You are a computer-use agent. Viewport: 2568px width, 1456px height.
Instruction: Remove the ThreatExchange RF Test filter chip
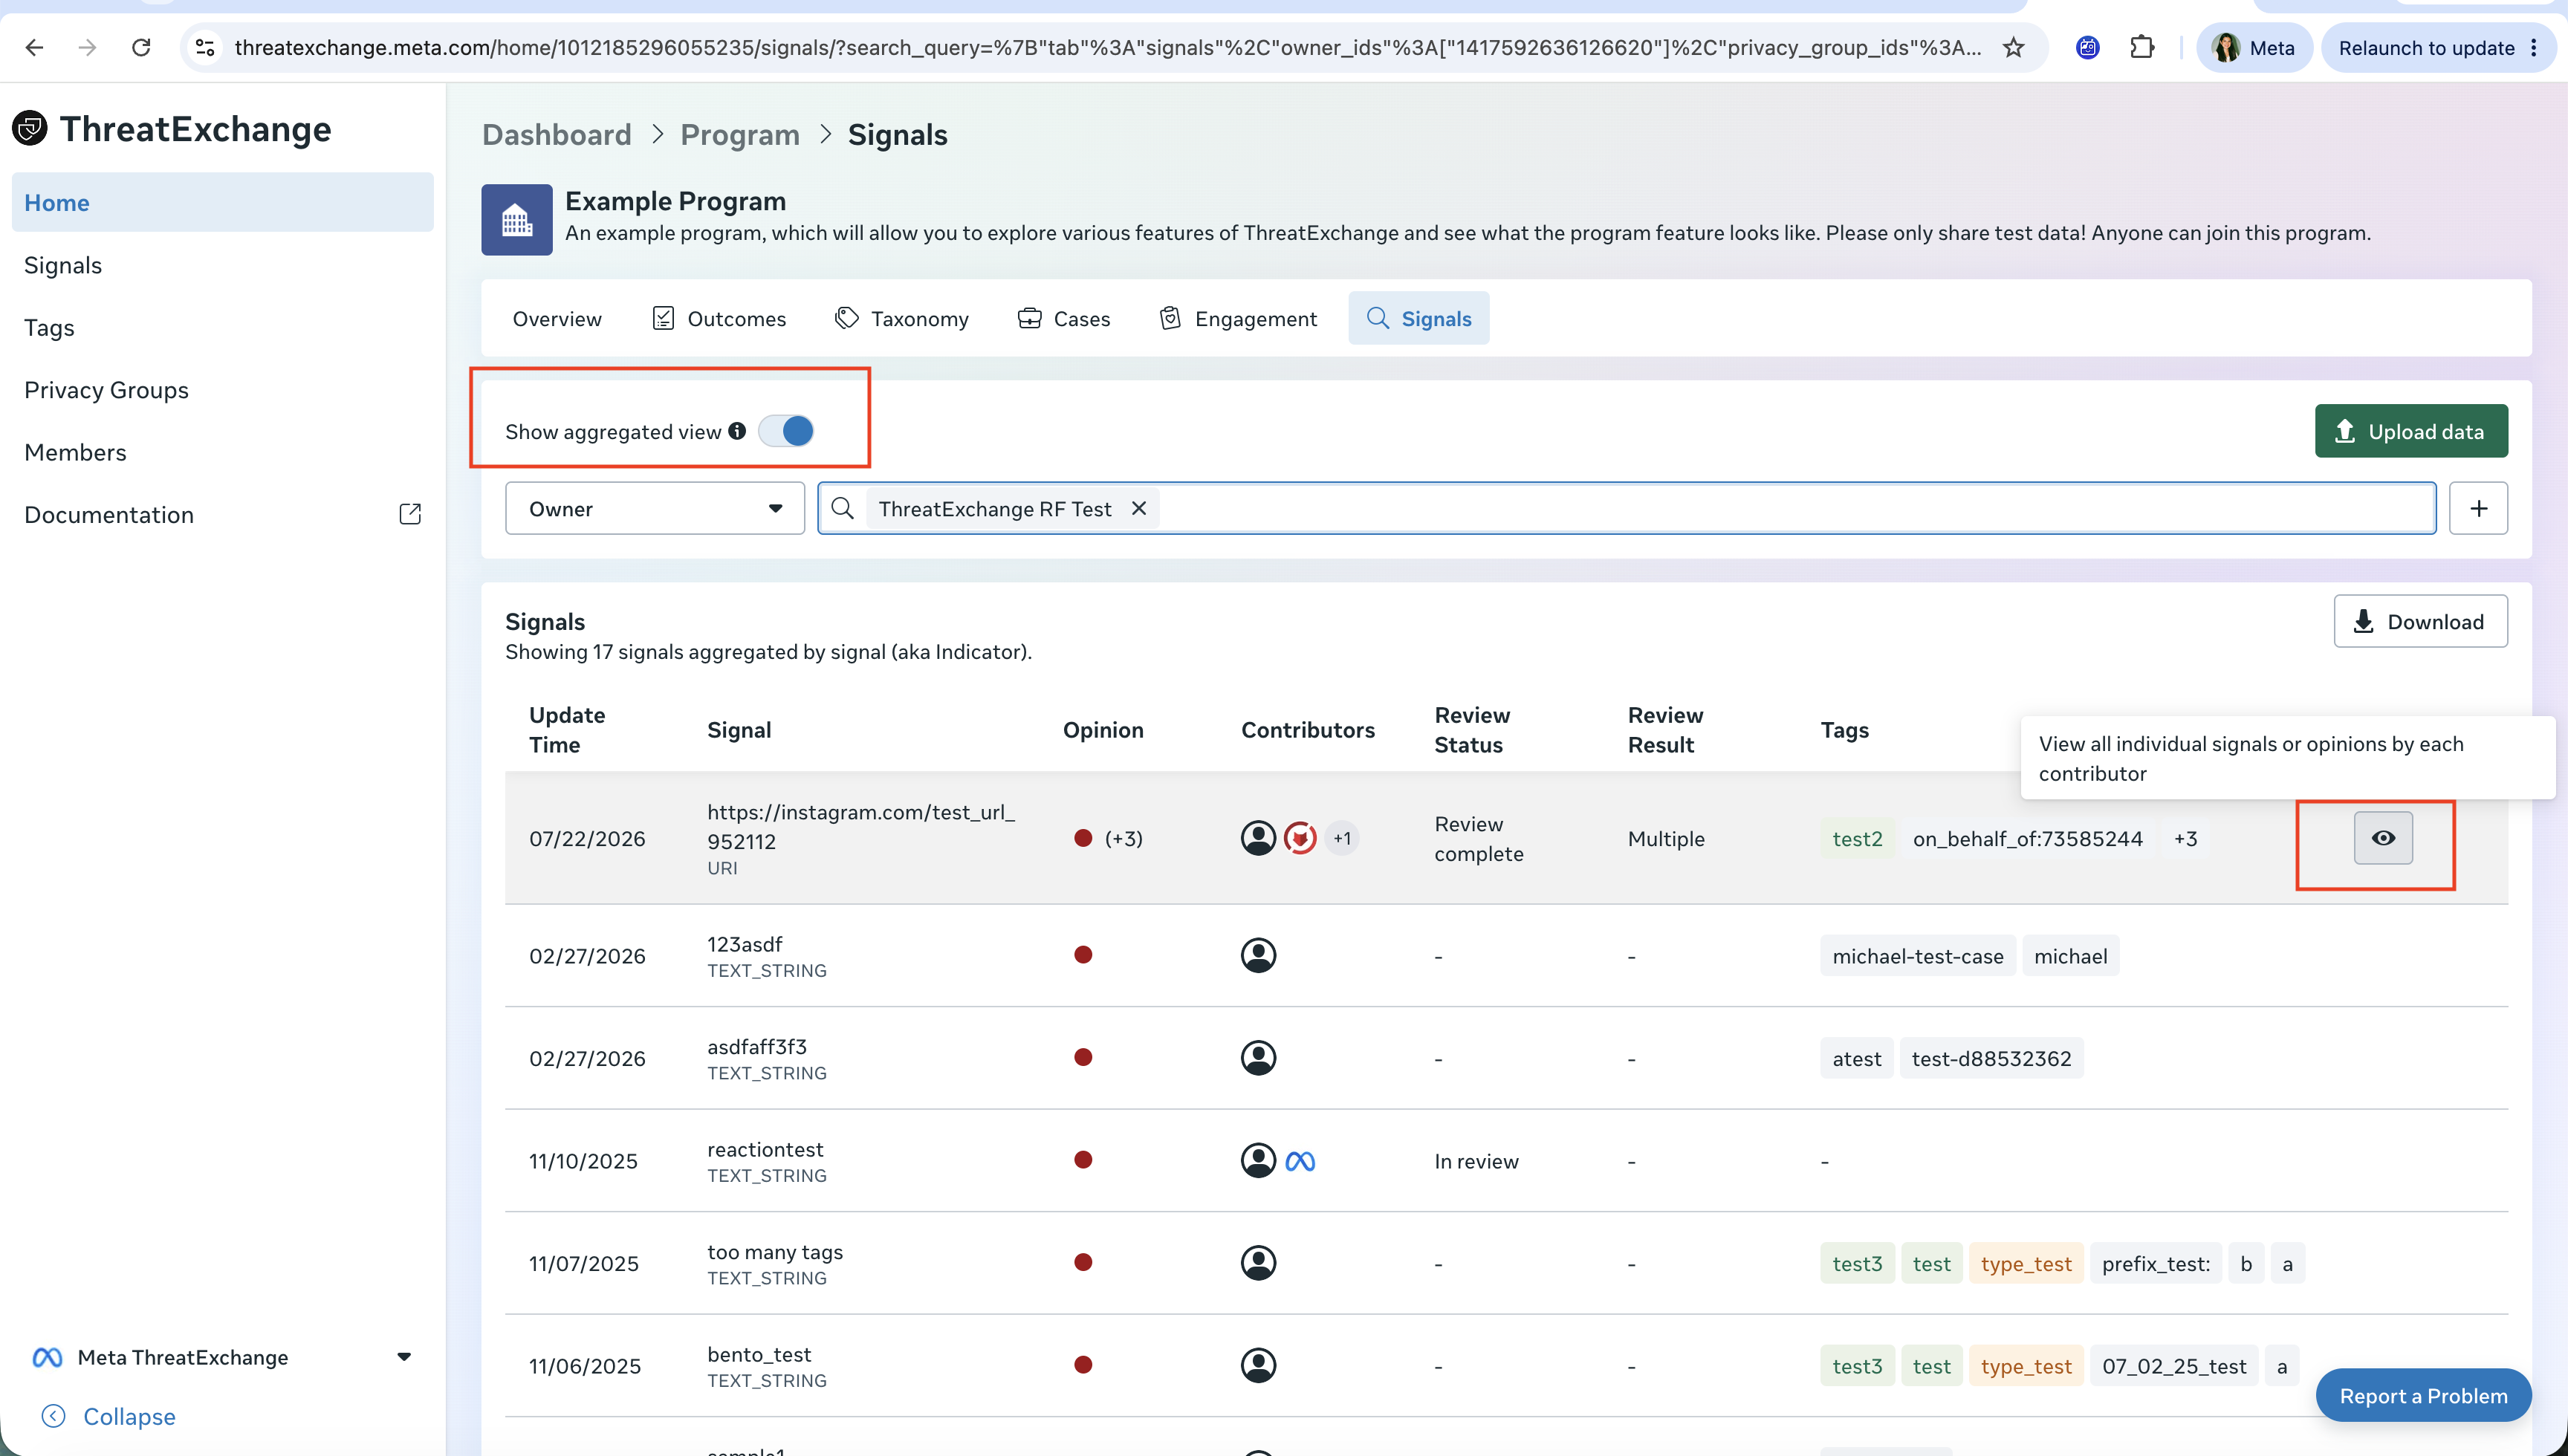point(1138,508)
